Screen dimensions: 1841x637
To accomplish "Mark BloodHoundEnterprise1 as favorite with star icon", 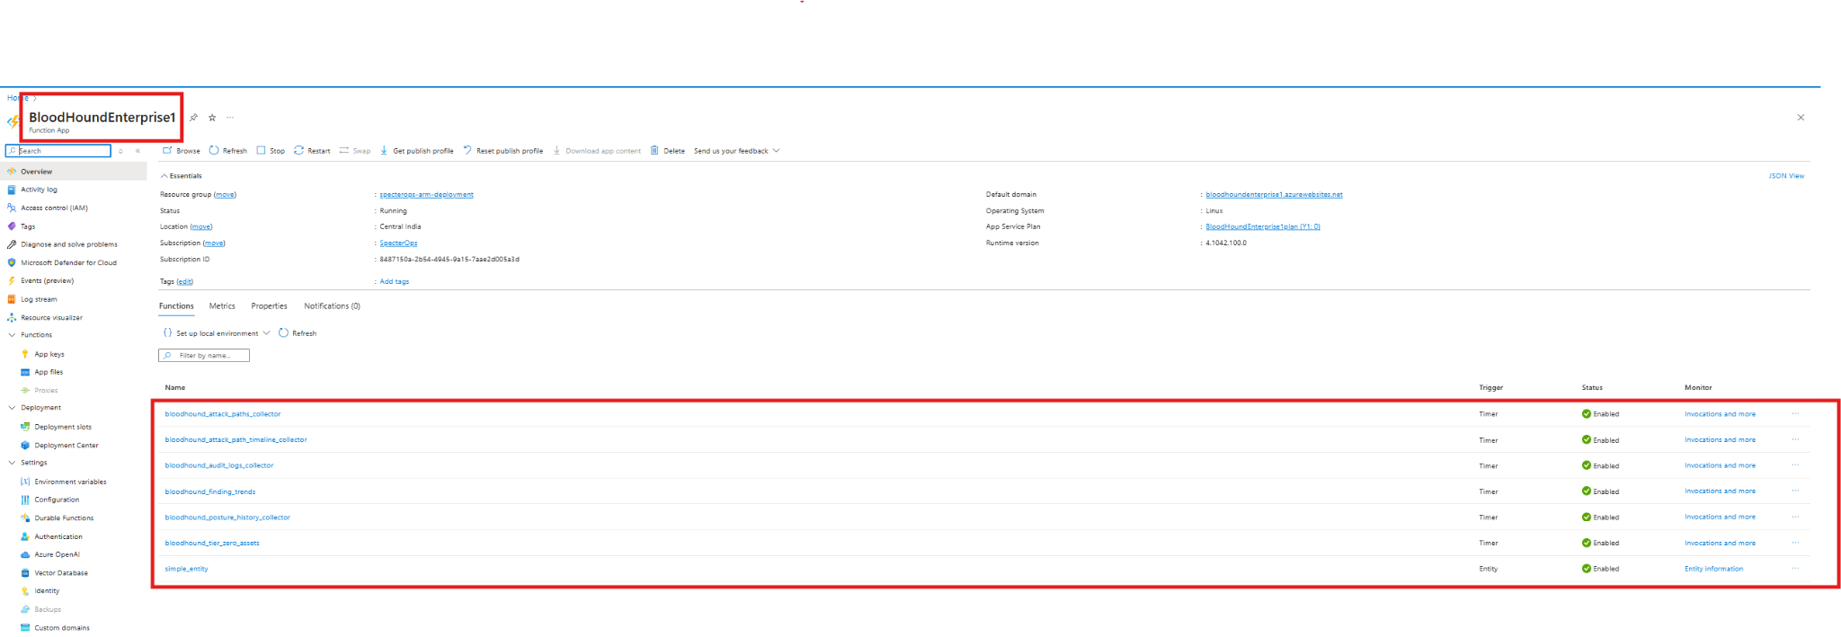I will click(x=212, y=118).
